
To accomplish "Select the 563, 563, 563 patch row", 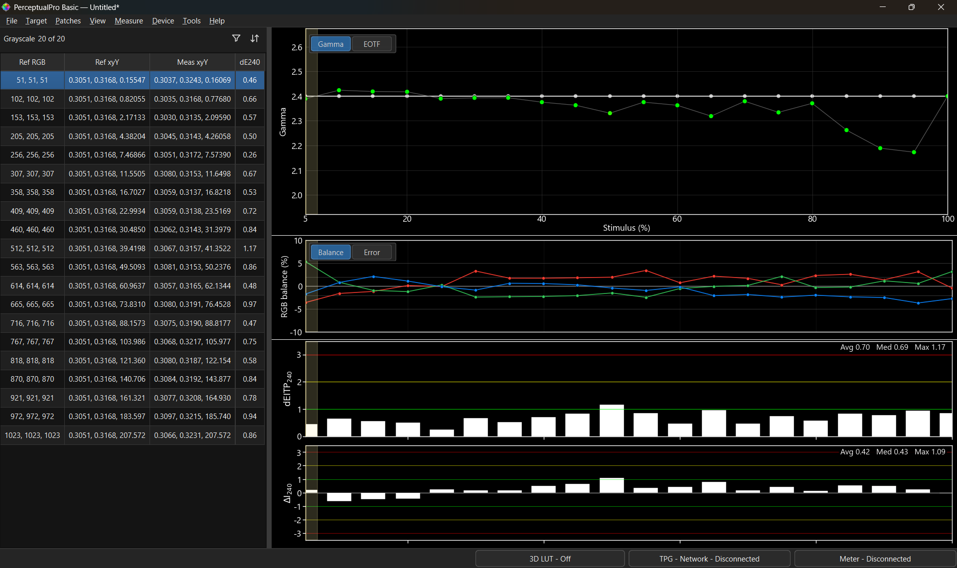I will coord(133,267).
